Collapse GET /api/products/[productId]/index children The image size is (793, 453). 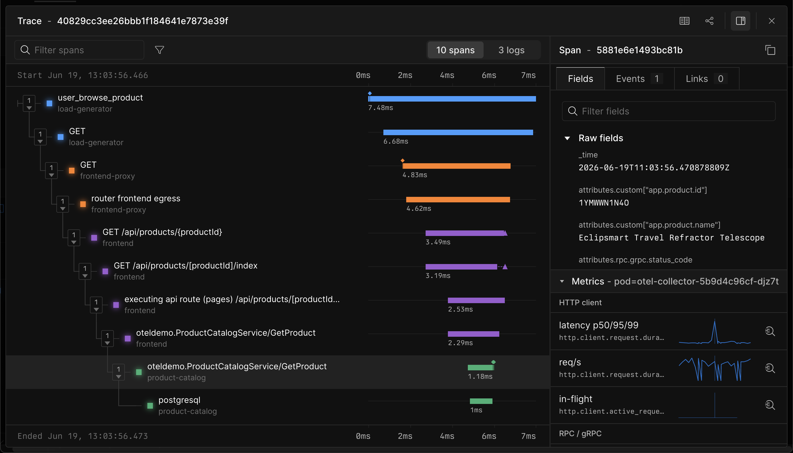pos(85,271)
